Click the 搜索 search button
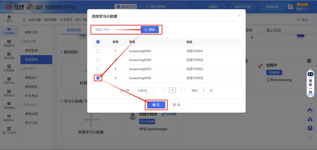Viewport: 317px width, 150px height. point(150,29)
